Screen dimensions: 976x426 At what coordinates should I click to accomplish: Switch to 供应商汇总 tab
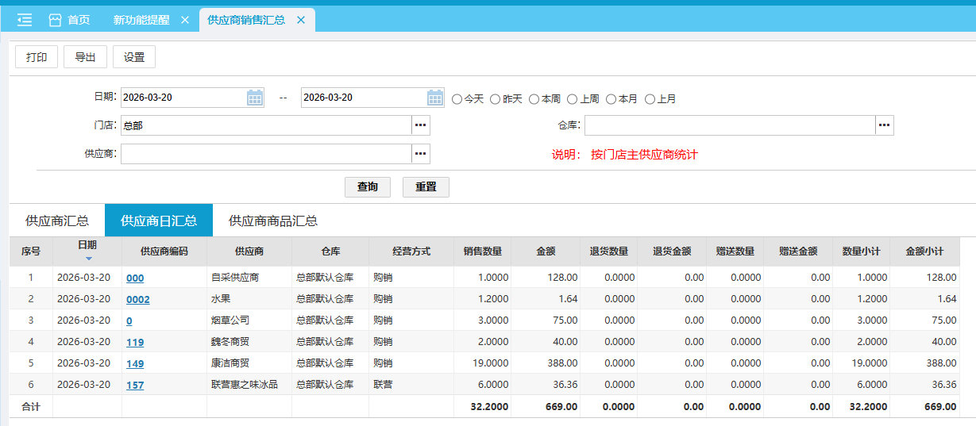tap(57, 221)
